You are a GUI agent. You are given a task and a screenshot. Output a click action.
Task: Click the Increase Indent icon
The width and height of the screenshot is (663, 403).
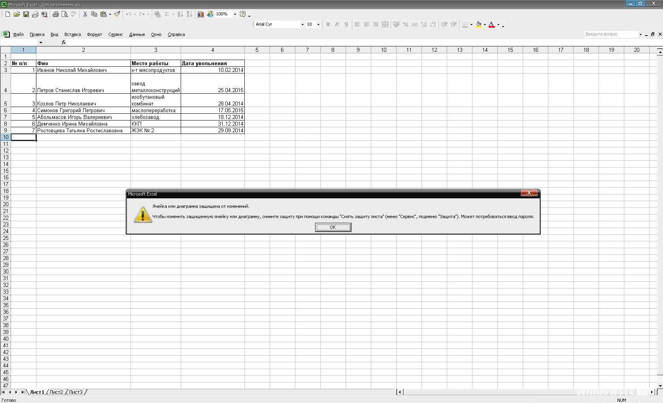click(453, 24)
